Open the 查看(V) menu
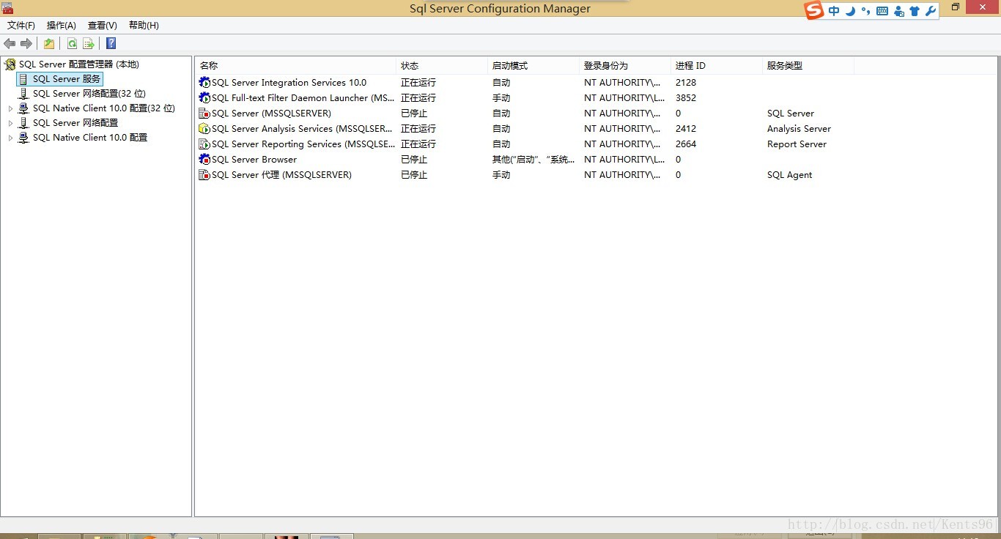The width and height of the screenshot is (1001, 539). click(x=103, y=26)
